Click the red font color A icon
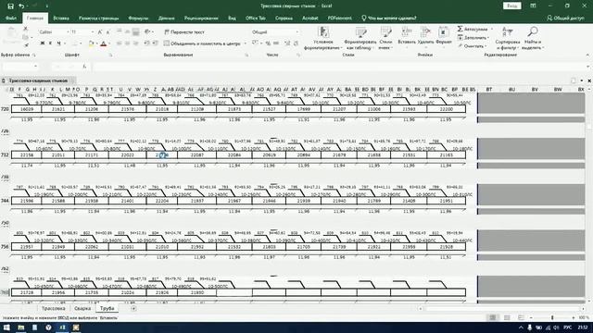The height and width of the screenshot is (333, 593). click(x=104, y=43)
